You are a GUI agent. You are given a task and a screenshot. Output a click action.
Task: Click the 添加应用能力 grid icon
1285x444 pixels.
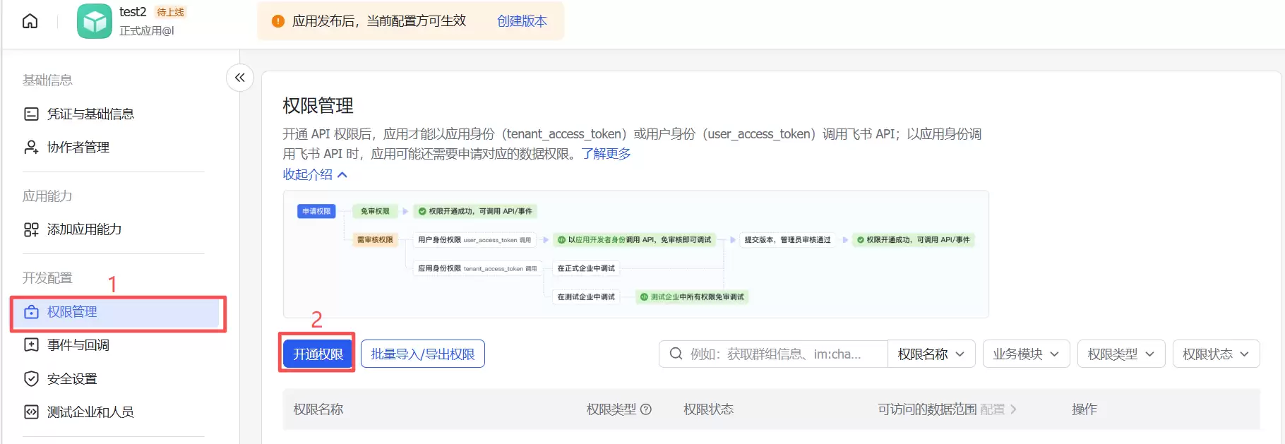(x=31, y=229)
